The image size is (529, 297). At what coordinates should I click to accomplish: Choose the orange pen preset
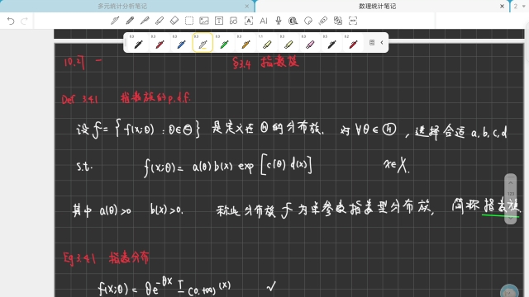(x=246, y=43)
